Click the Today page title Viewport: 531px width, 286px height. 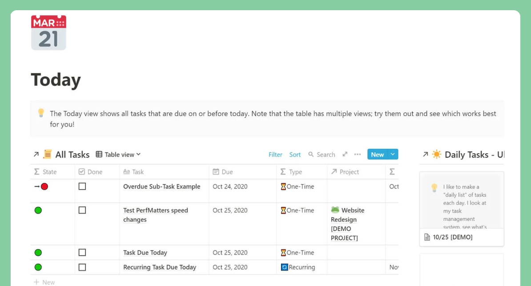coord(56,80)
